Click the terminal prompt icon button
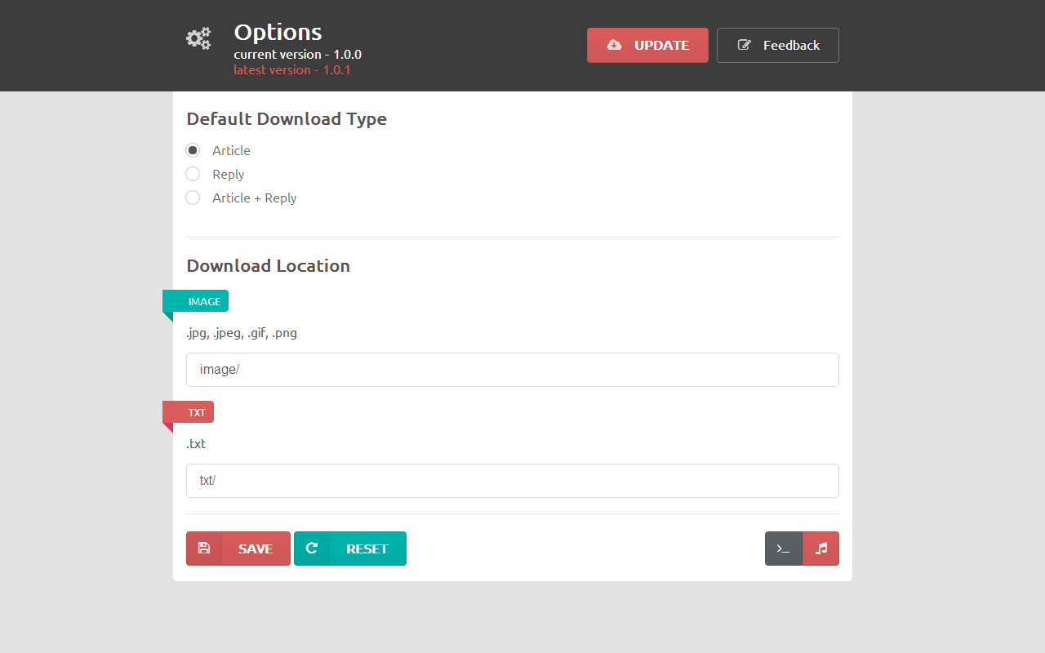The height and width of the screenshot is (653, 1045). coord(784,549)
